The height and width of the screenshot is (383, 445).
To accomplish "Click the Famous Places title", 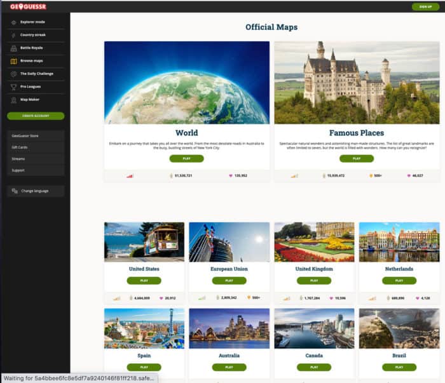I will [357, 133].
